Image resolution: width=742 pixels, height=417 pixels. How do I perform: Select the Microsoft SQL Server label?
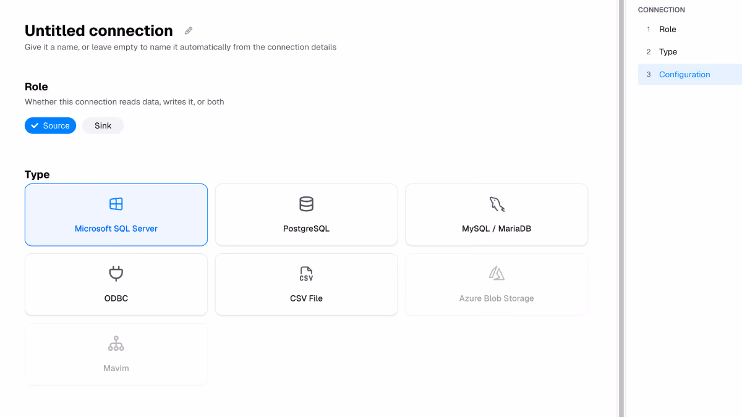click(x=116, y=229)
